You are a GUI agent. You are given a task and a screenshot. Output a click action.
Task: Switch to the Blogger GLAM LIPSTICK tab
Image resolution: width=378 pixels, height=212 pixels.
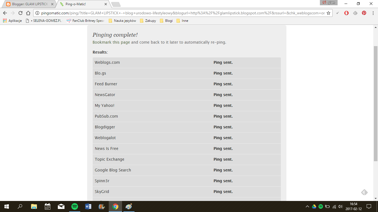pos(29,4)
